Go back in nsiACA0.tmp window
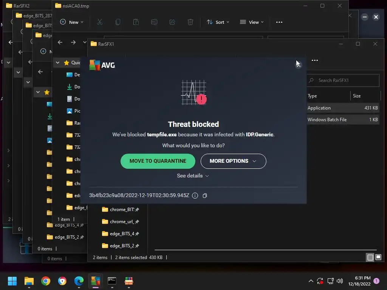Screen dimensions: 387x290 (60, 42)
